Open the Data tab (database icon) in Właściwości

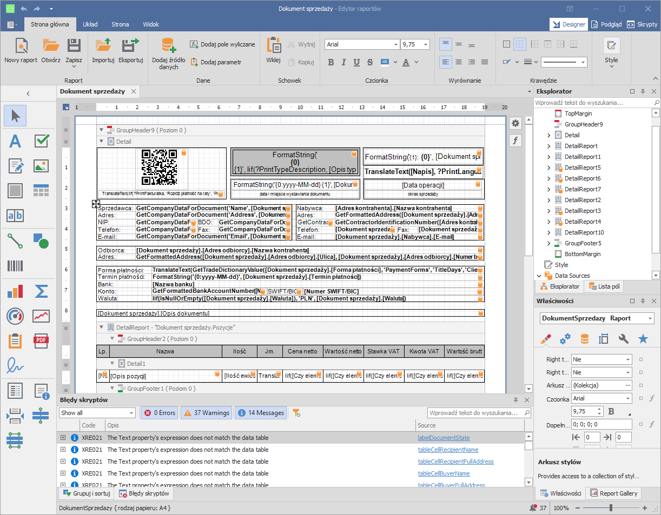(x=584, y=339)
